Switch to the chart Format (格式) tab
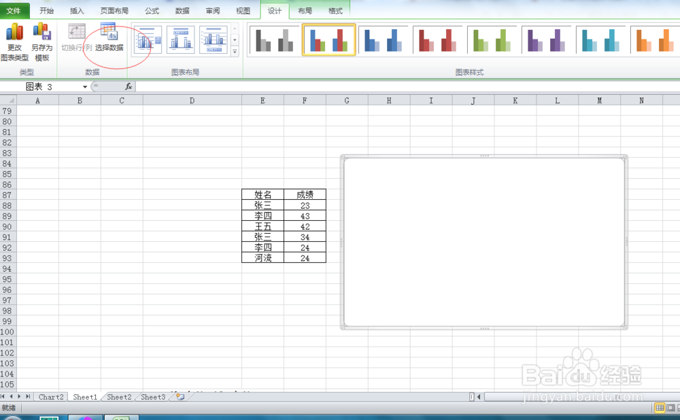This screenshot has height=420, width=680. tap(335, 11)
